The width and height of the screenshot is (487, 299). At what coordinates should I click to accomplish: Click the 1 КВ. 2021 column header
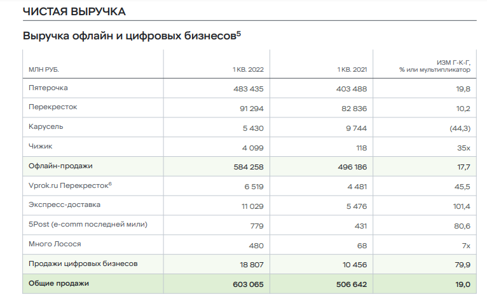pos(352,70)
